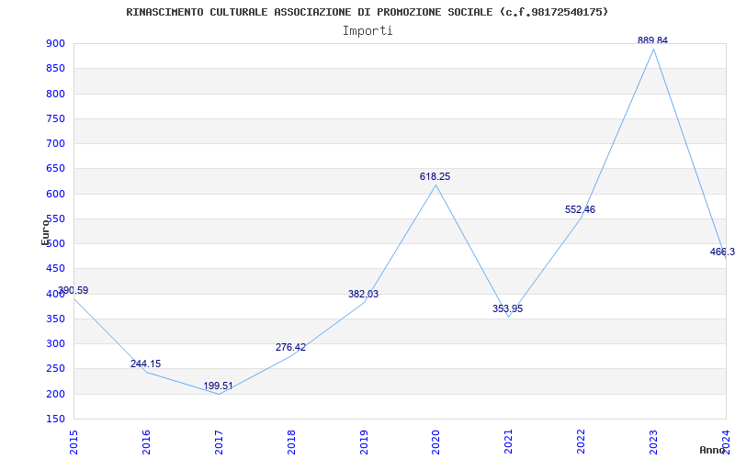Click the Importi subtitle
This screenshot has height=459, width=735.
pos(367,30)
